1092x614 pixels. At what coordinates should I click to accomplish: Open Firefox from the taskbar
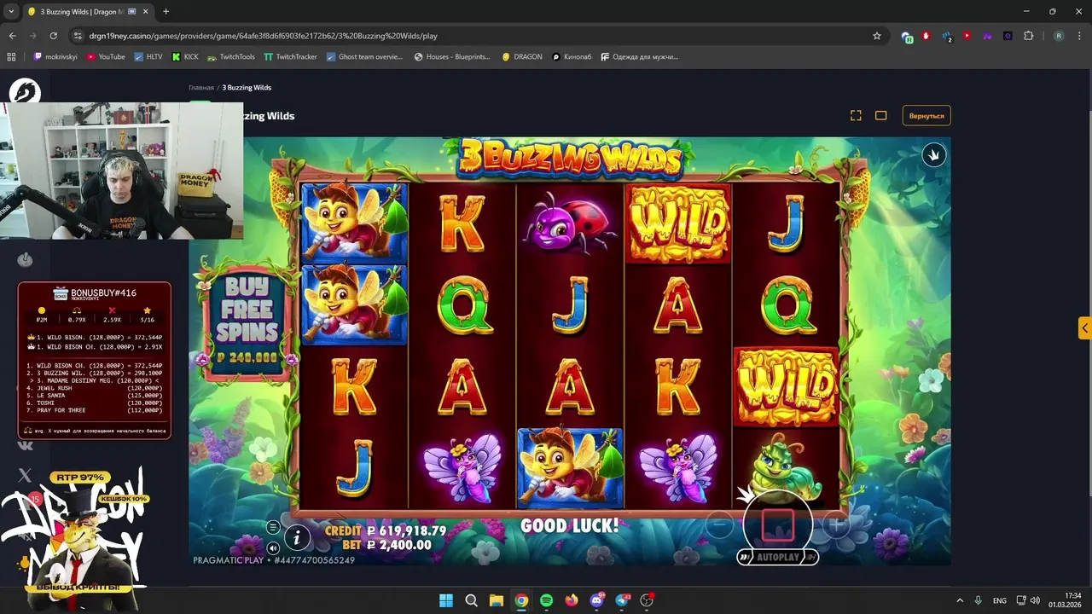point(572,600)
